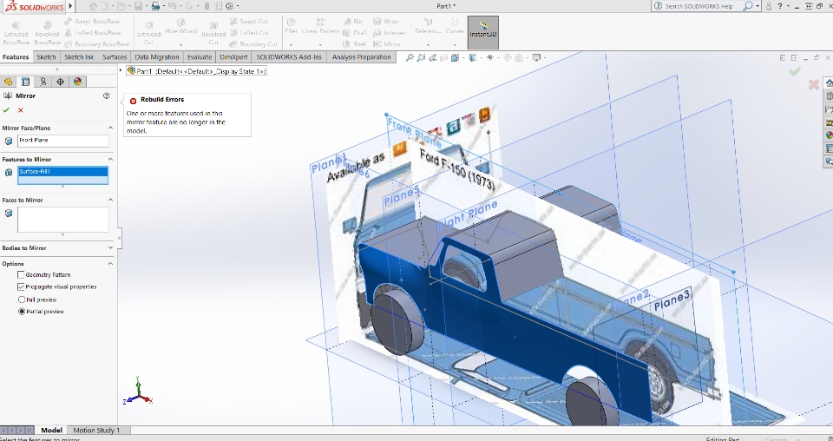Switch to the Motion Study 1 tab
Screen dimensions: 833x441
96,430
